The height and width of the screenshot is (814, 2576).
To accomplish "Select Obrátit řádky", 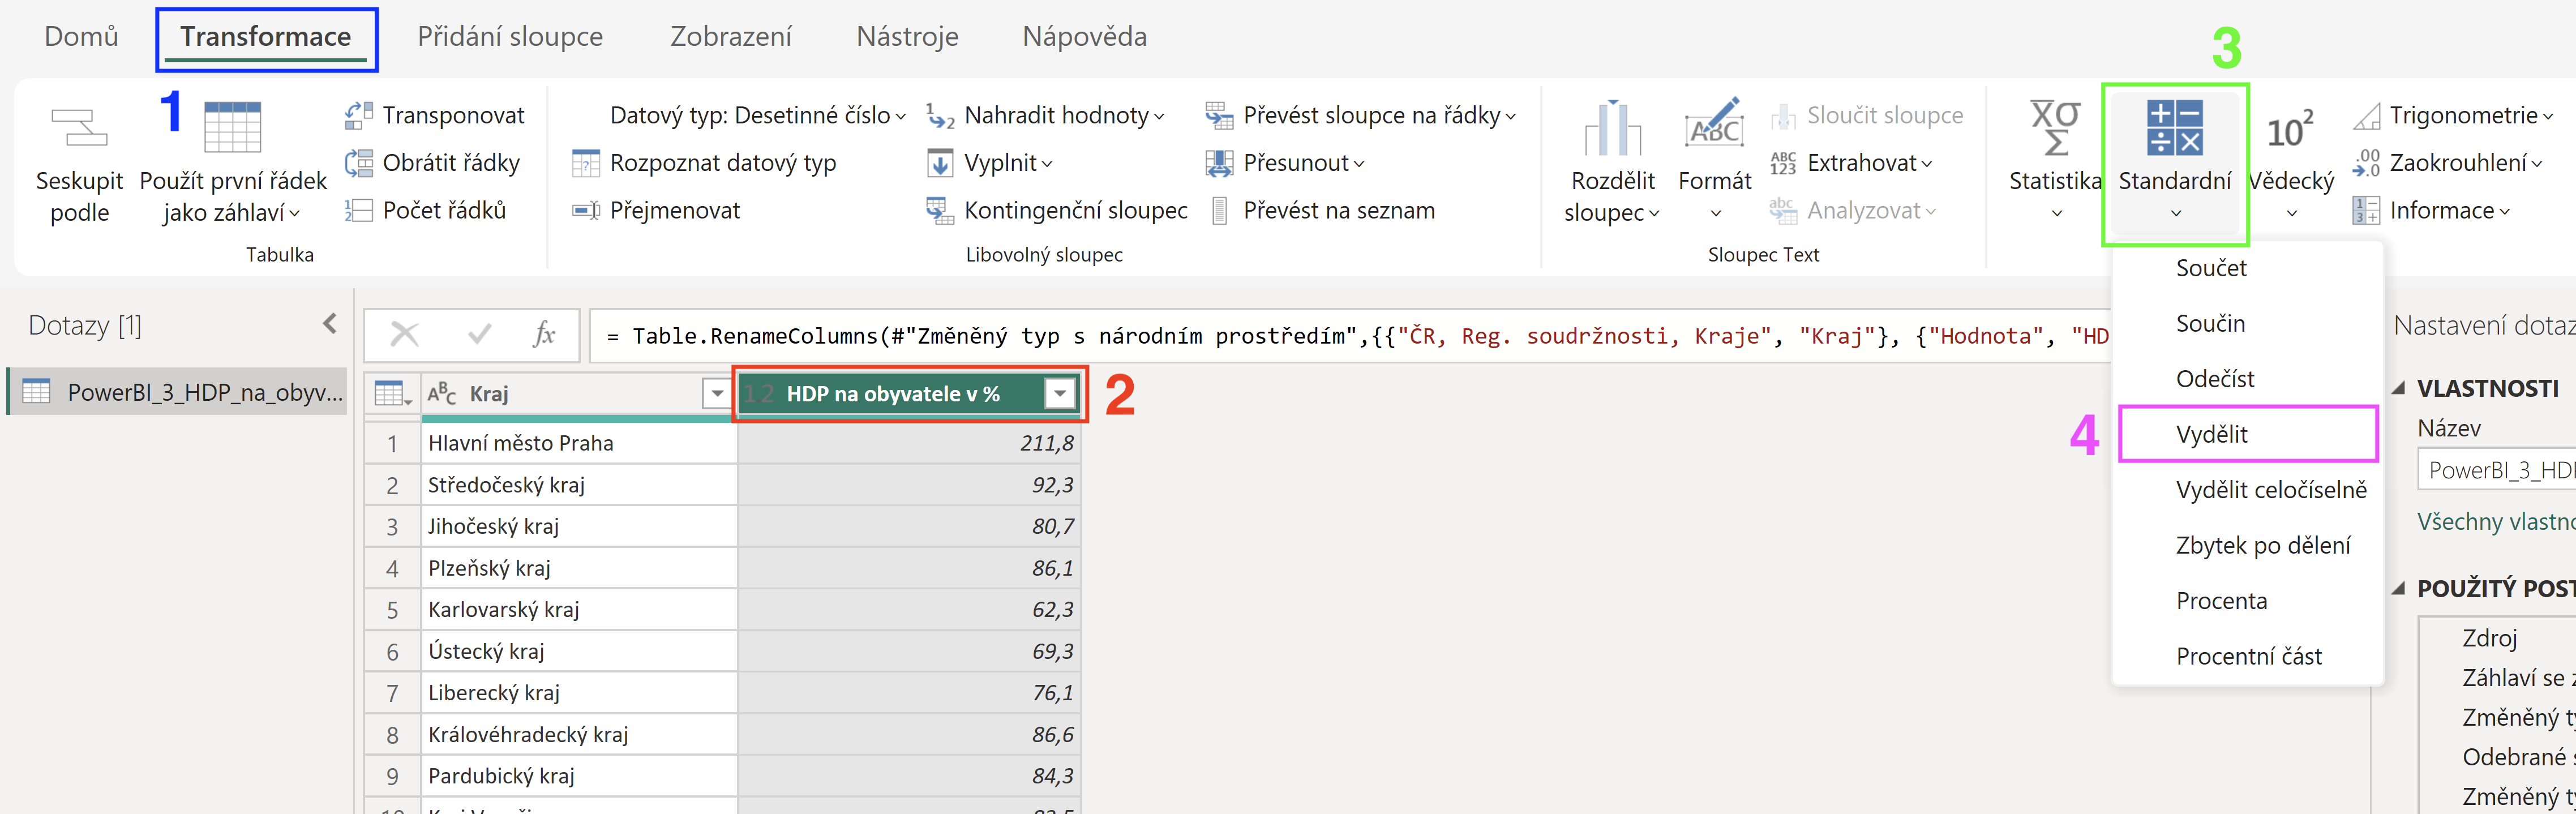I will tap(432, 162).
